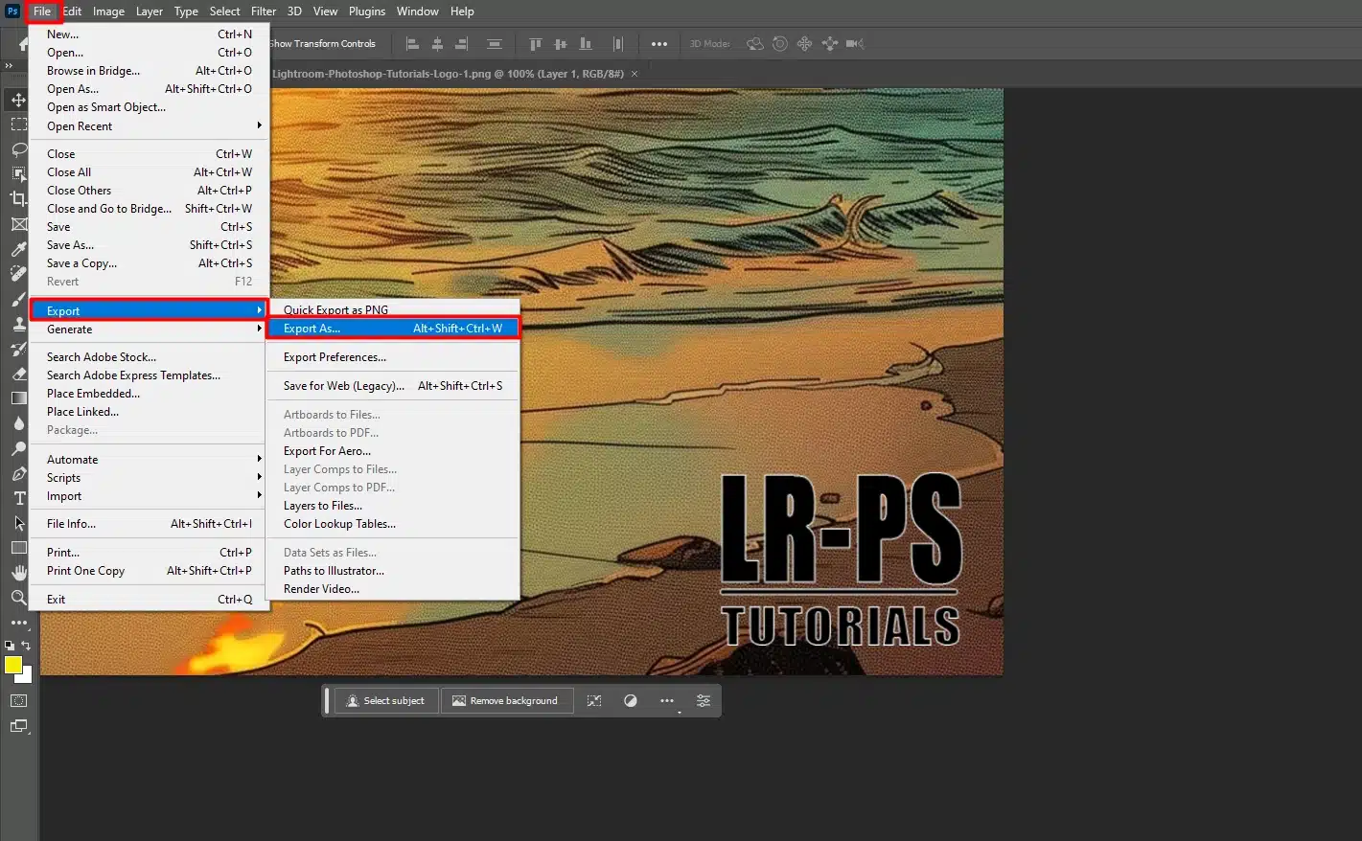
Task: Select the Eyedropper tool
Action: tap(18, 249)
